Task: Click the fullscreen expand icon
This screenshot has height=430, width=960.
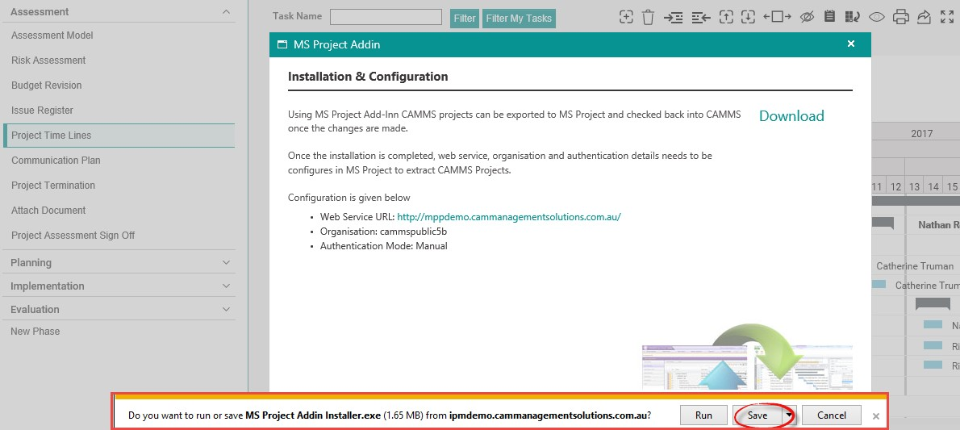Action: click(x=946, y=17)
